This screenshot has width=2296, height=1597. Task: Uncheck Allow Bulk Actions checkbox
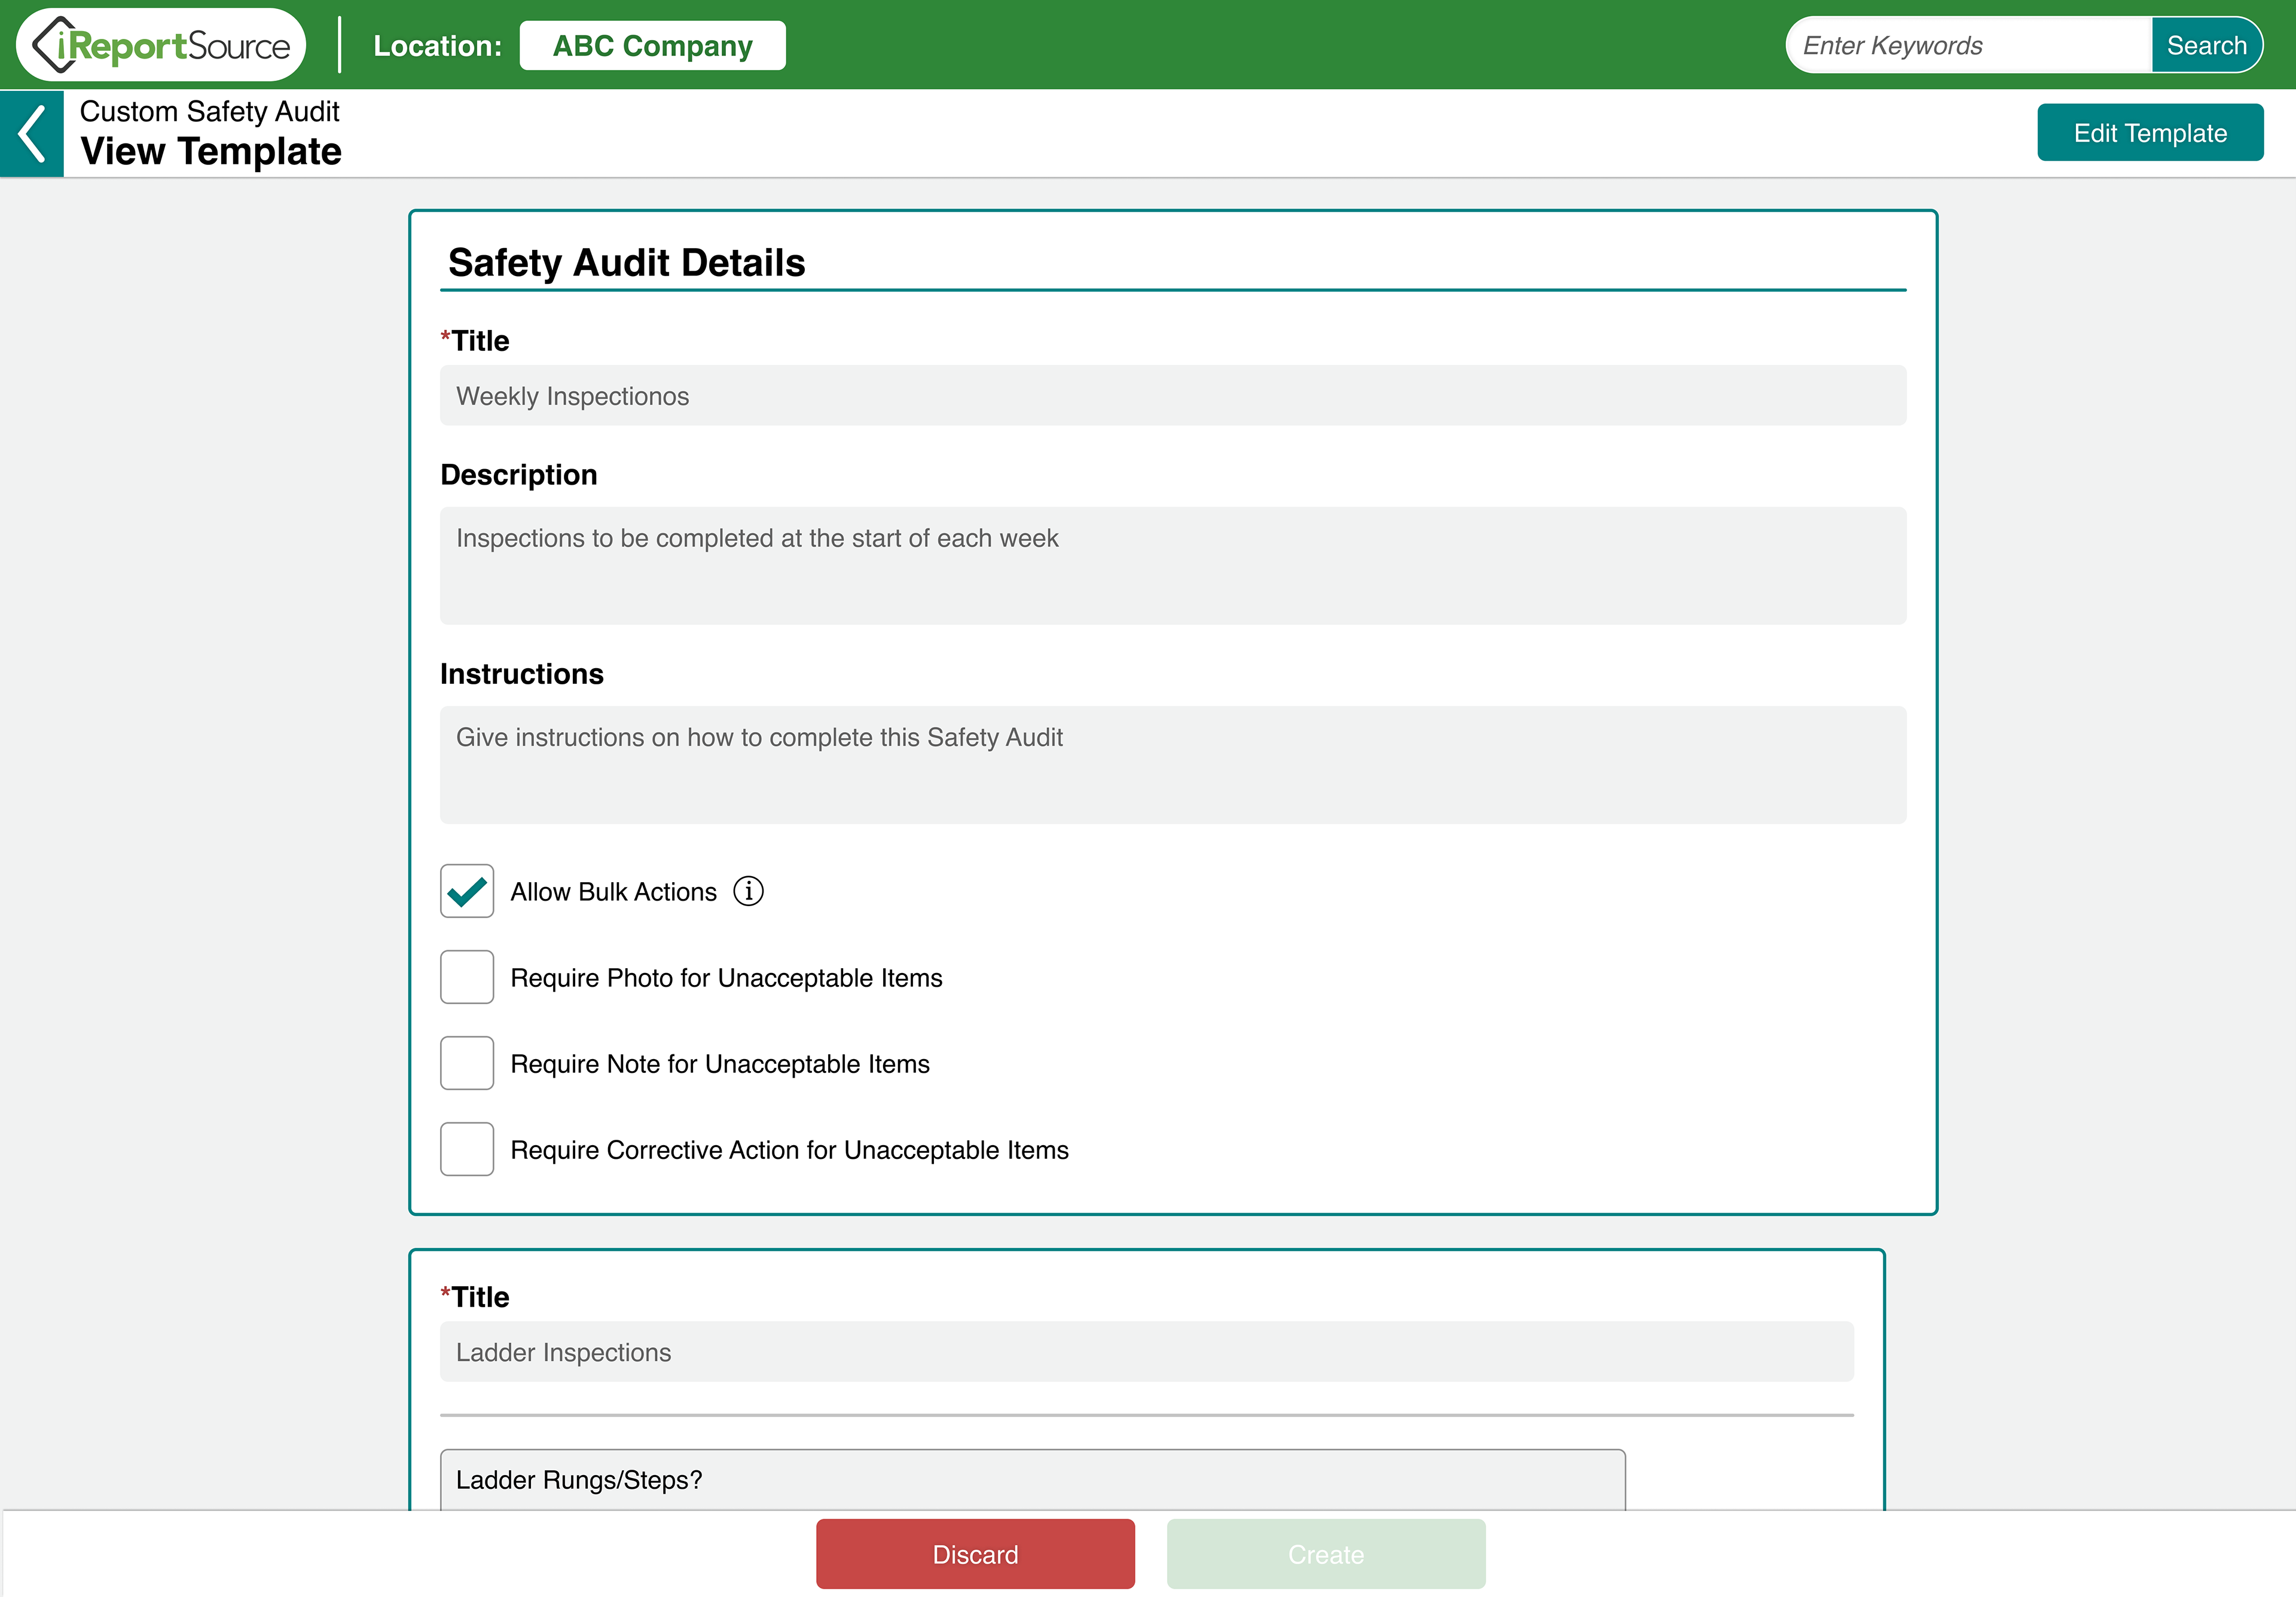(x=467, y=891)
